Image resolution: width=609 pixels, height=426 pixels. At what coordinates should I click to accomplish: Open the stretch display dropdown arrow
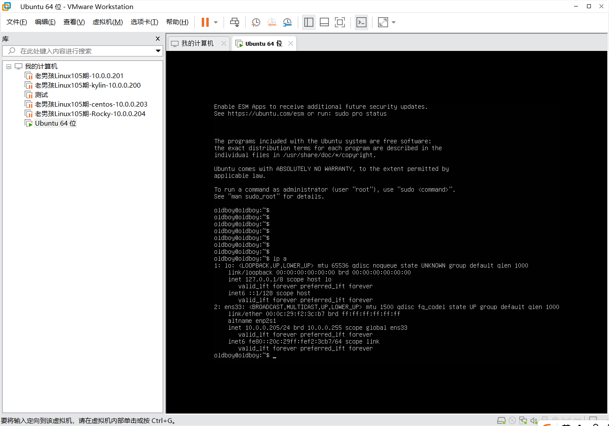coord(393,22)
